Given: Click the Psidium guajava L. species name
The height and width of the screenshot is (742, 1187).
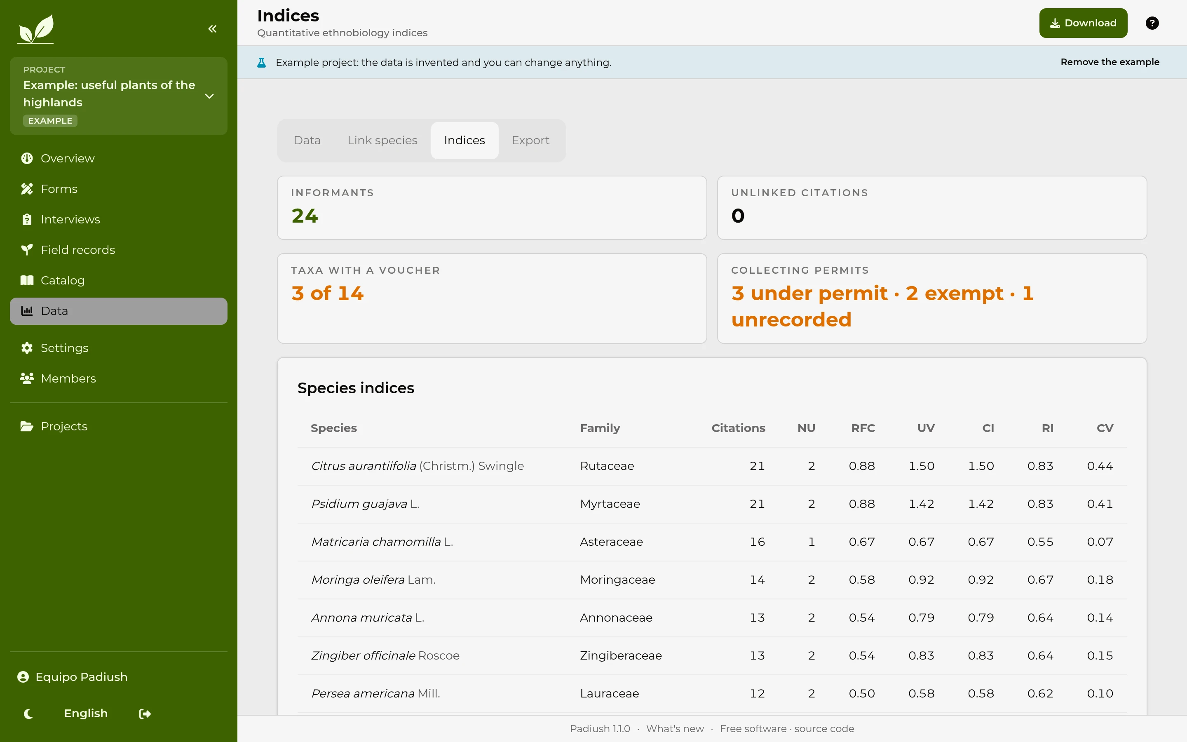Looking at the screenshot, I should pos(365,504).
